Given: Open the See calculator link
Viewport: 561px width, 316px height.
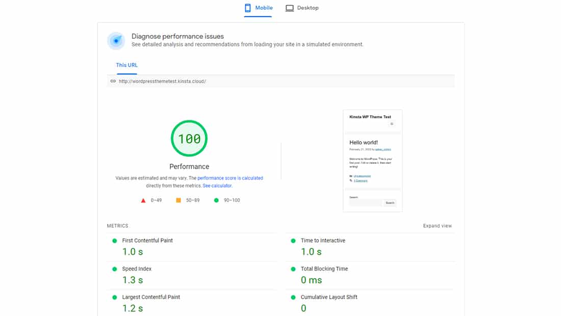Looking at the screenshot, I should click(x=217, y=186).
